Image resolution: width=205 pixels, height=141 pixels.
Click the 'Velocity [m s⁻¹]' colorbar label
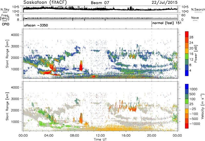(x=202, y=106)
